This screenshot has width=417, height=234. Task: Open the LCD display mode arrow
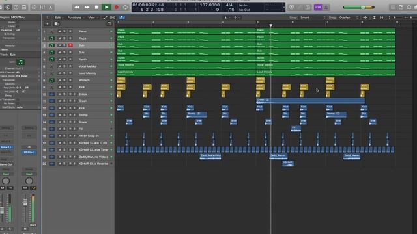[x=284, y=7]
